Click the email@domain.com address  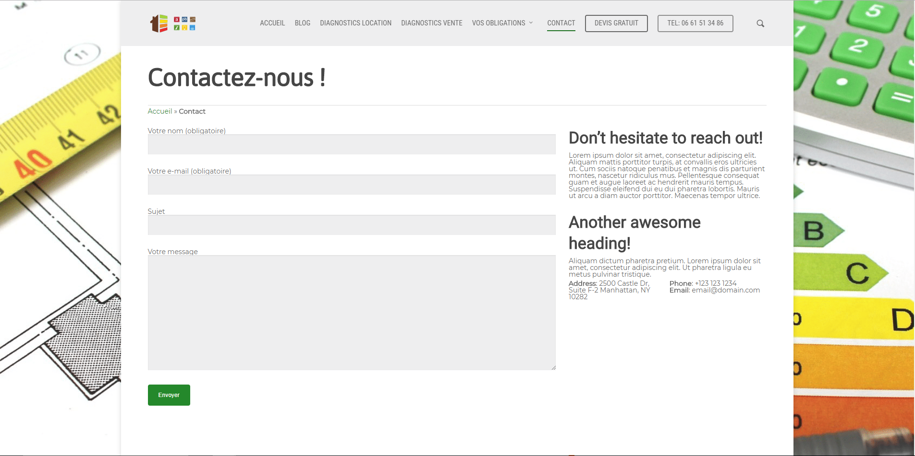coord(725,290)
